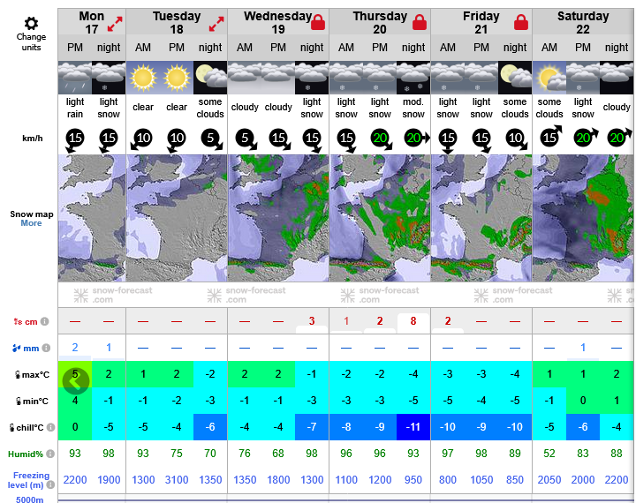
Task: Click the info icon next to mm rain
Action: click(x=46, y=348)
